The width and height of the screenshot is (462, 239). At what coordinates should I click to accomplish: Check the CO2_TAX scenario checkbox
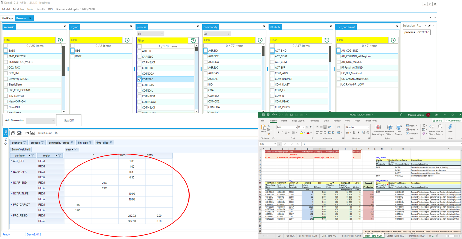click(x=6, y=68)
